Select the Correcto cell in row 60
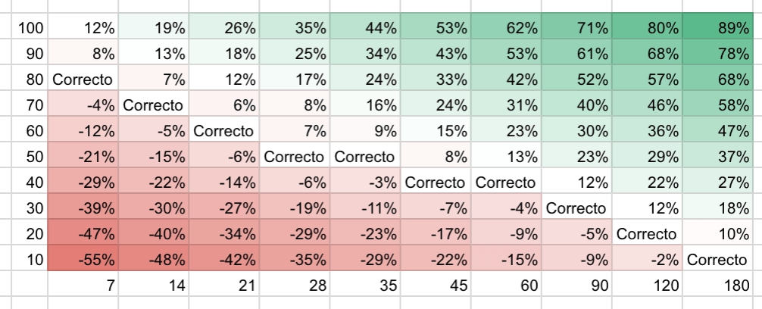Viewport: 762px width, 309px height. (x=224, y=130)
